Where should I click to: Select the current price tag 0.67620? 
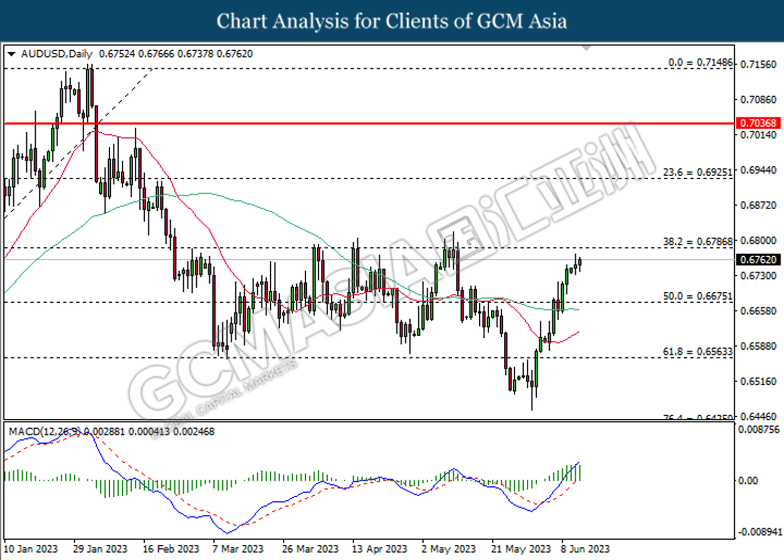click(x=758, y=259)
